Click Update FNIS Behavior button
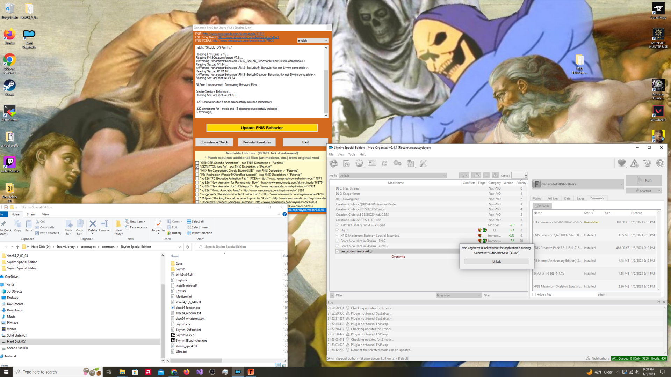The height and width of the screenshot is (377, 671). pos(262,128)
